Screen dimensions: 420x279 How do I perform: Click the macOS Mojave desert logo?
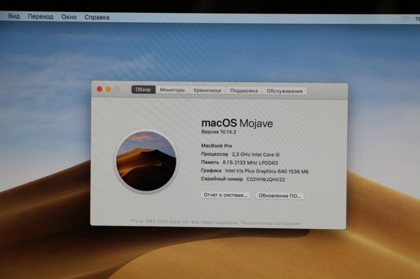(x=145, y=161)
